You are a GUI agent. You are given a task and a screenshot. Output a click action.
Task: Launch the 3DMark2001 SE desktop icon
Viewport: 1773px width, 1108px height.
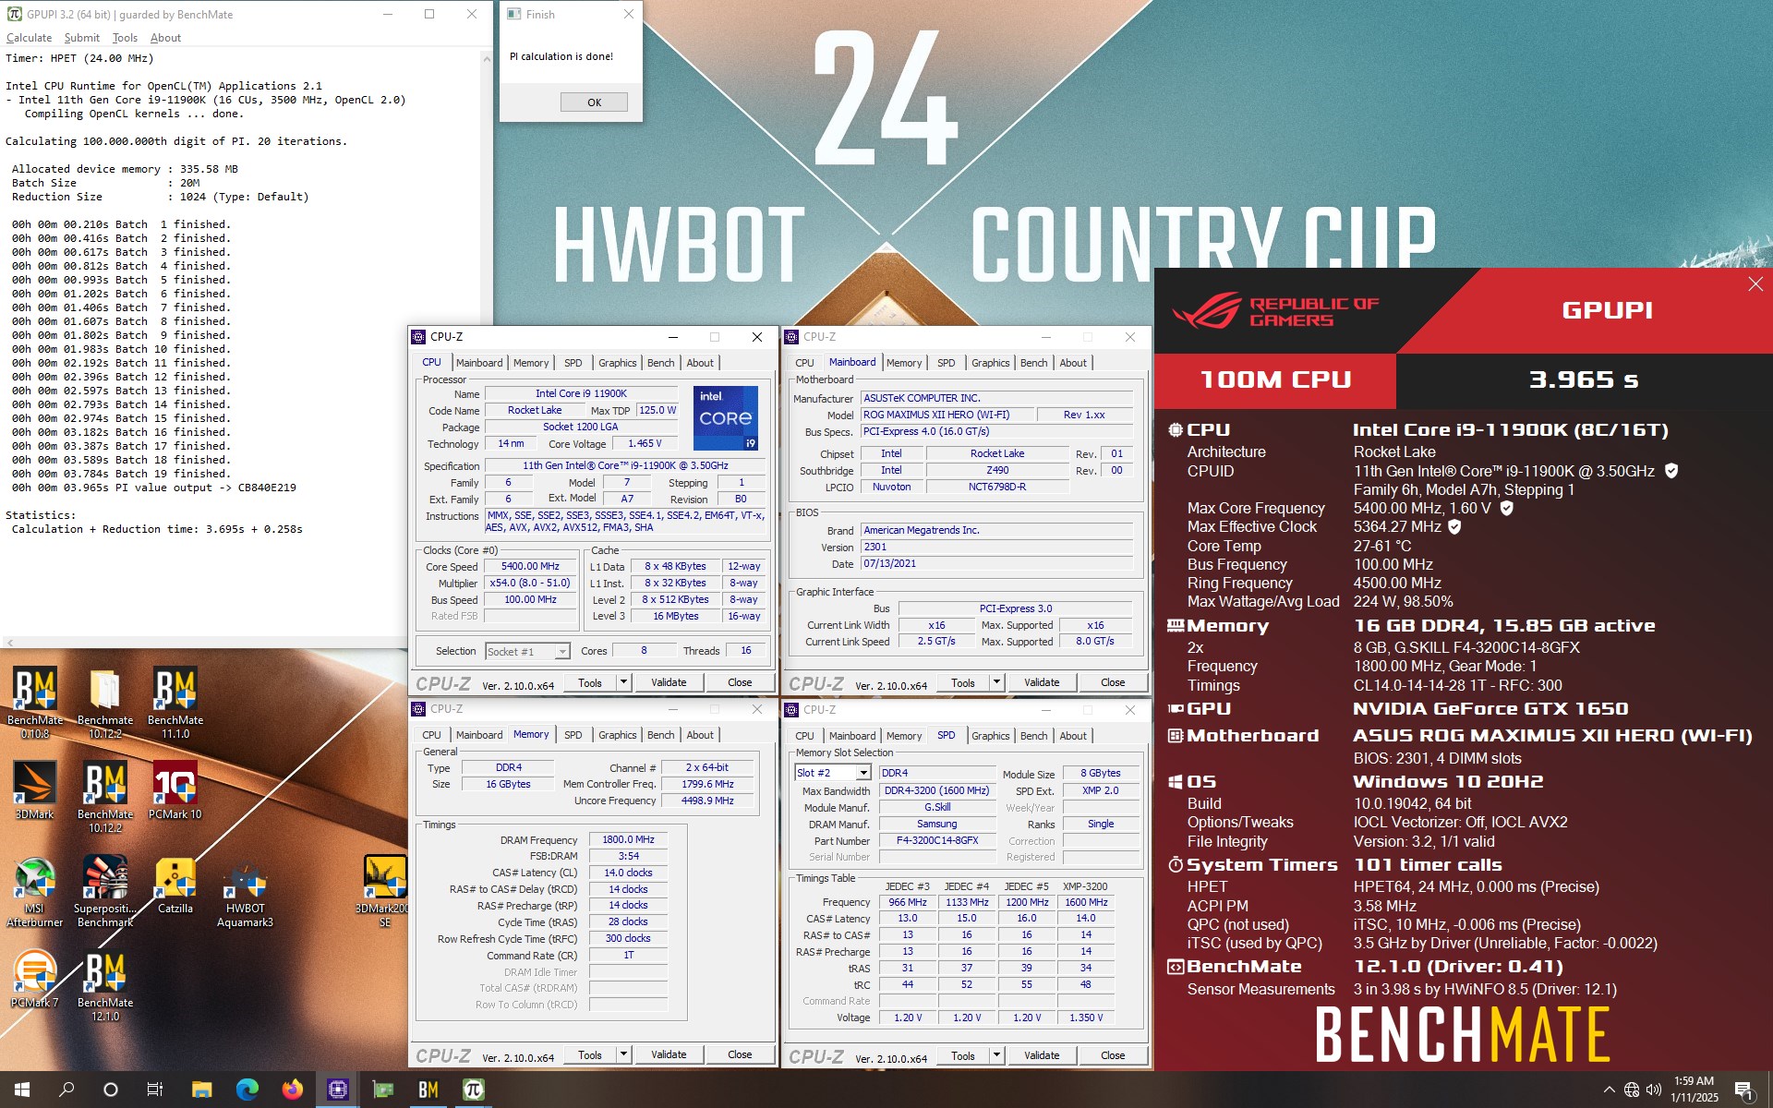(x=385, y=891)
